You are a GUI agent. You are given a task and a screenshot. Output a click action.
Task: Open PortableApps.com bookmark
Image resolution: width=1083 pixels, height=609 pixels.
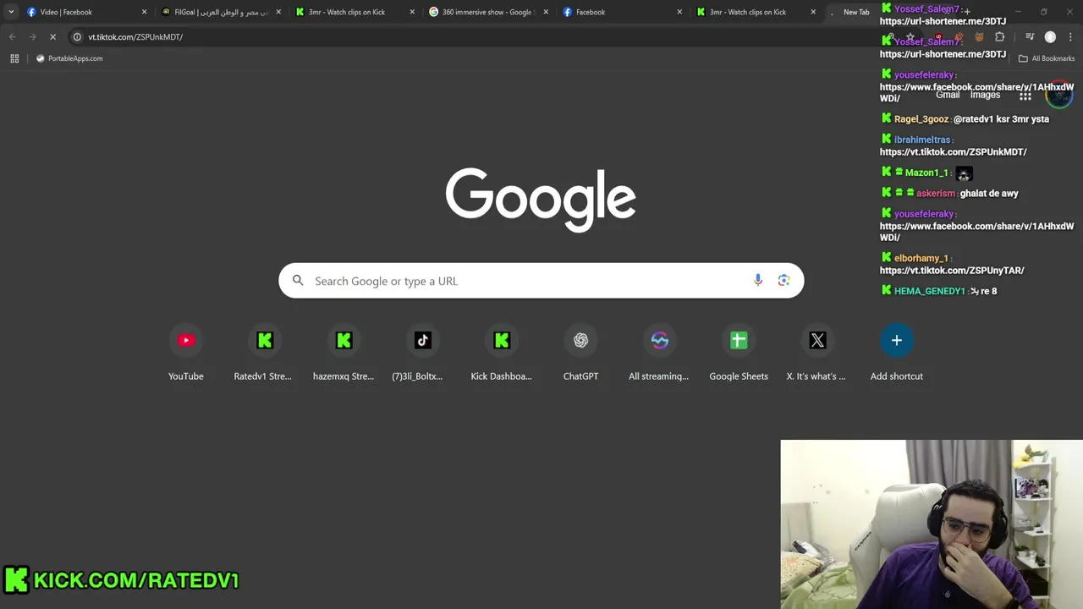point(69,58)
